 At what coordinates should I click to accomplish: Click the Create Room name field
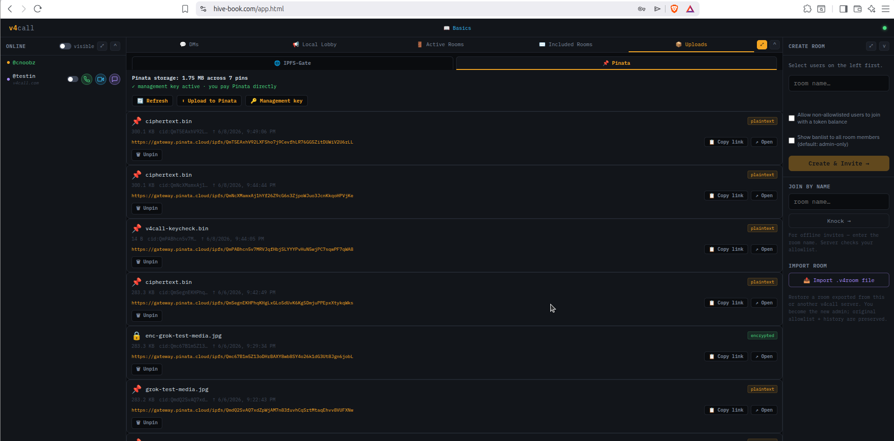click(x=839, y=83)
